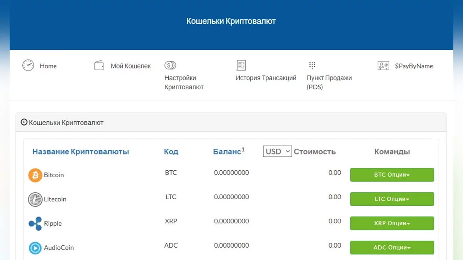
Task: Open the USD currency dropdown
Action: 277,151
